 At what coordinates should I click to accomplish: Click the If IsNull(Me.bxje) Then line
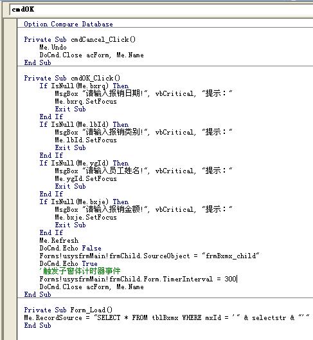84,202
